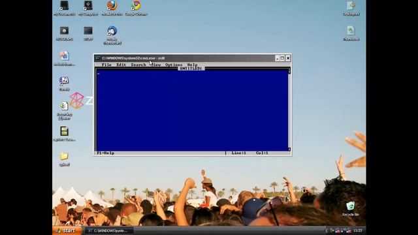Select the Mozilla Thunderbird desktop icon

(x=112, y=35)
